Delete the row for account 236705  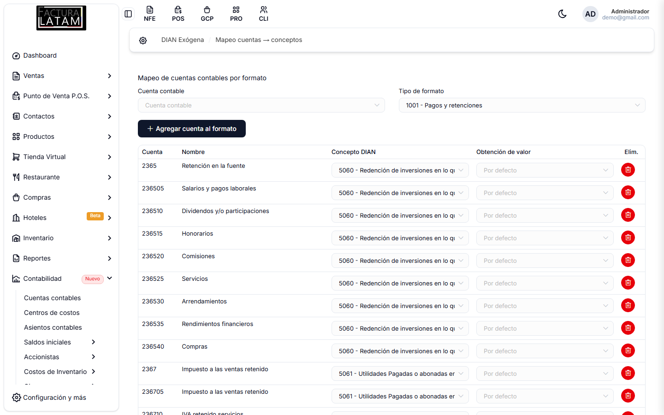[x=628, y=396]
